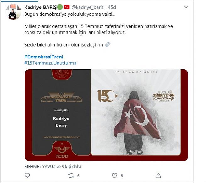Viewport: 210px width, 183px height.
Task: Open the #15TemmuzuUnutturma hashtag
Action: coord(50,63)
